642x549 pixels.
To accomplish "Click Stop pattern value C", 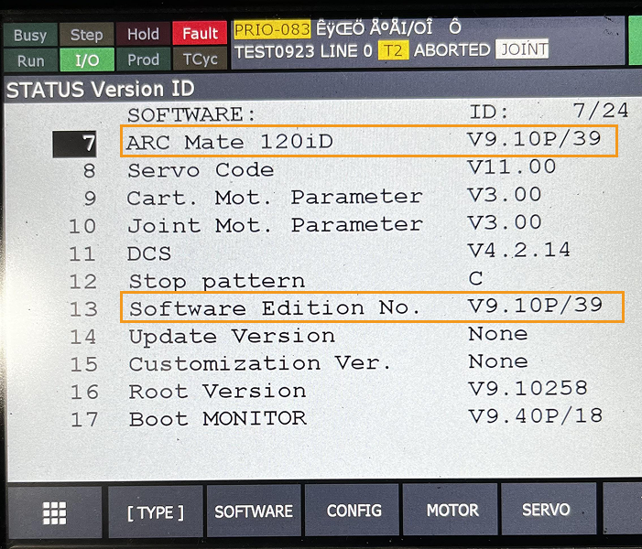I will tap(475, 278).
